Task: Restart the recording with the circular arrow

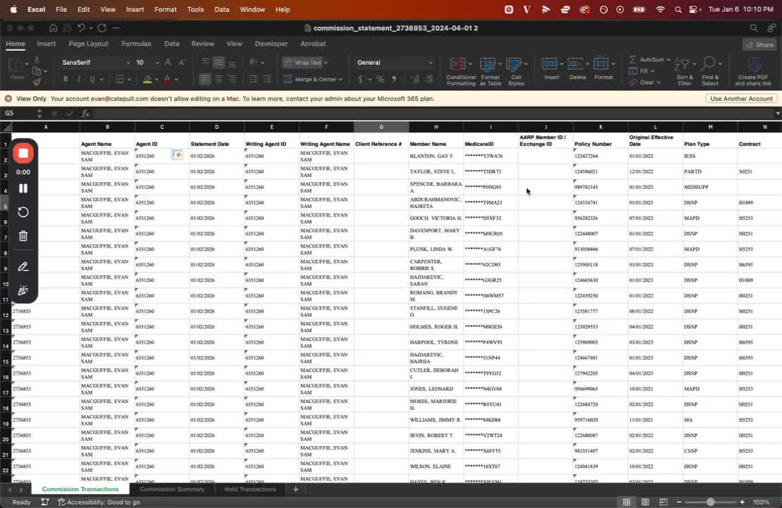Action: click(x=23, y=212)
